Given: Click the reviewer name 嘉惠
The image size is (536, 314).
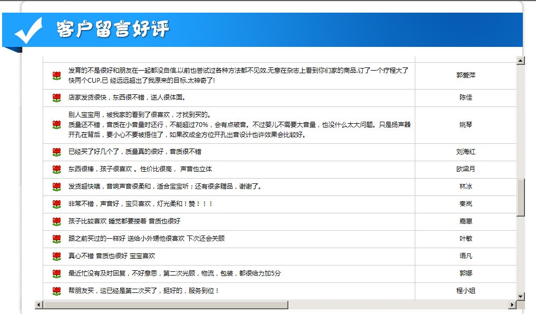Looking at the screenshot, I should (465, 221).
